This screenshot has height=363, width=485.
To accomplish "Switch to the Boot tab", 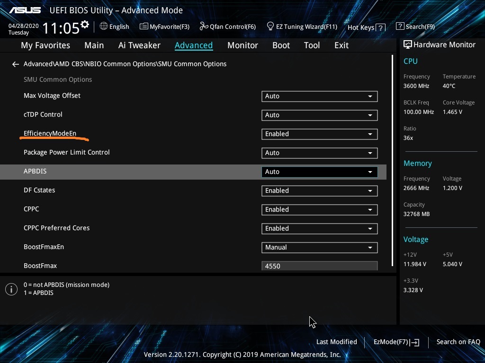I will point(281,45).
